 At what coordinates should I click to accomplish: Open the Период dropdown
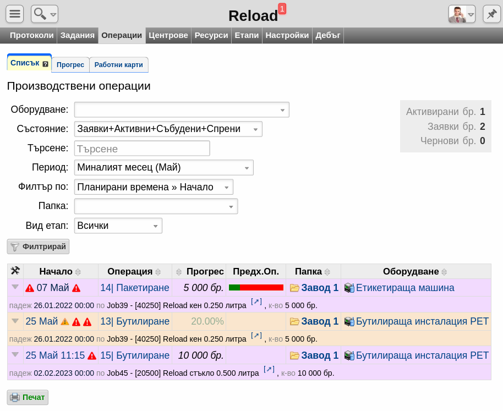(x=163, y=168)
